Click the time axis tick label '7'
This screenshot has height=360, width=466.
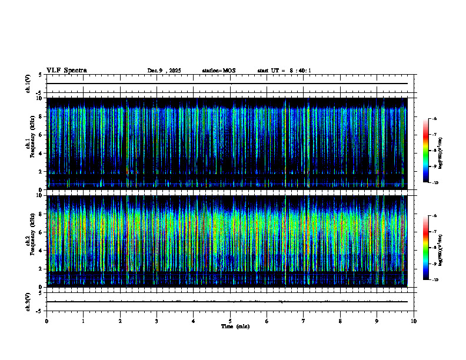(304, 321)
